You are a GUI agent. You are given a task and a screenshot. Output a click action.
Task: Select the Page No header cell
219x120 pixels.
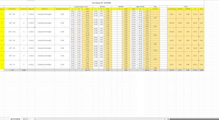[x=31, y=9]
